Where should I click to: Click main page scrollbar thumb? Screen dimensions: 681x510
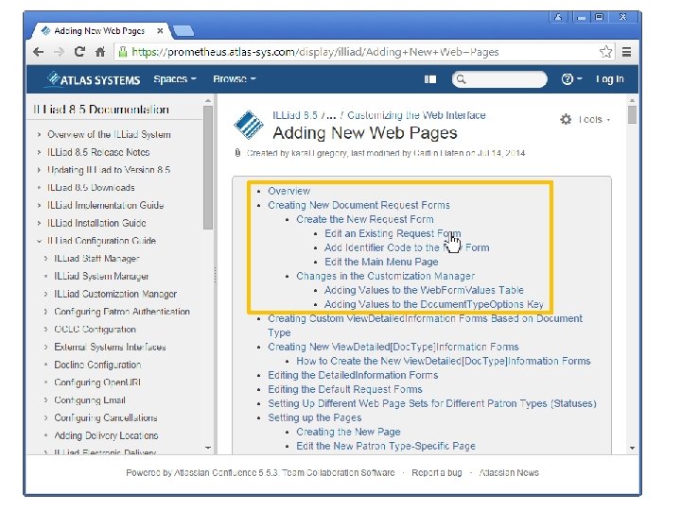click(x=633, y=115)
